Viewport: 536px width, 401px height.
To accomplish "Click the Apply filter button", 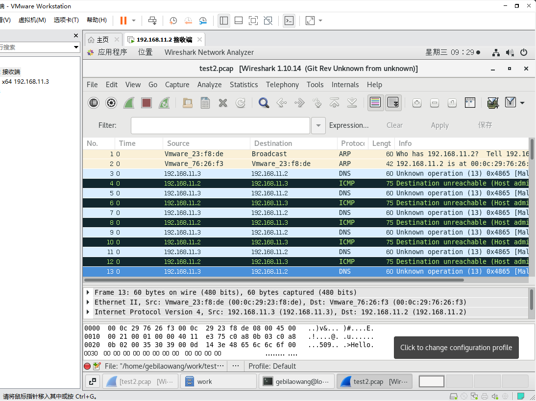I will pos(439,125).
